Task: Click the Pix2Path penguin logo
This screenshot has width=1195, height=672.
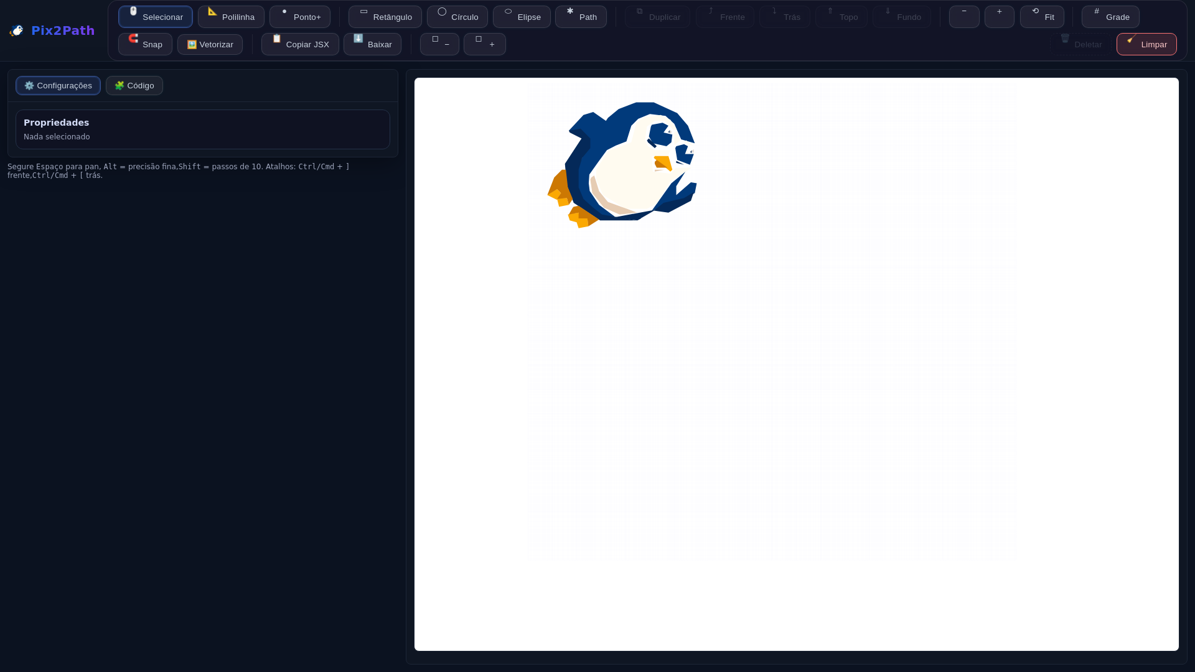Action: click(x=17, y=30)
